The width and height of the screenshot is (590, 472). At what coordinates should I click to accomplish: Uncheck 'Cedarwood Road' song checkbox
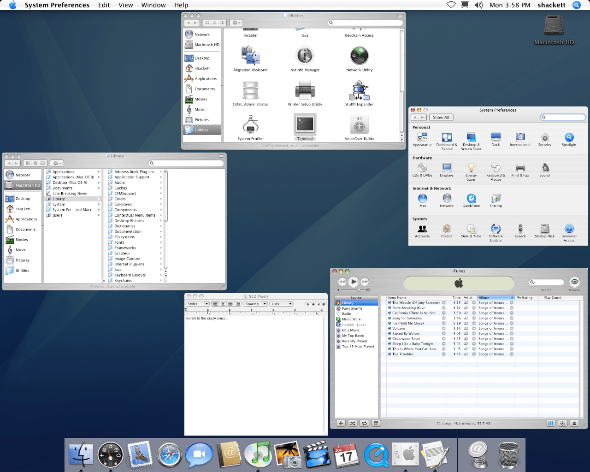point(389,339)
